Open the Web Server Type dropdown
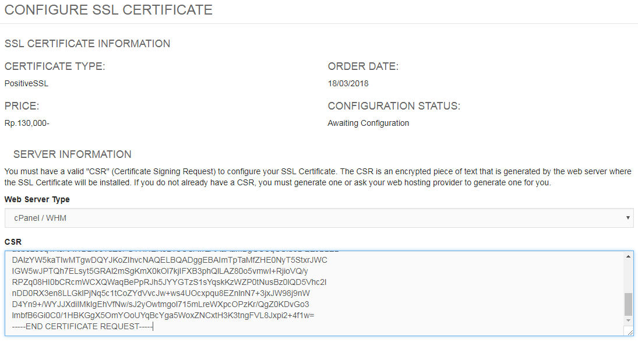The height and width of the screenshot is (342, 638). 318,217
